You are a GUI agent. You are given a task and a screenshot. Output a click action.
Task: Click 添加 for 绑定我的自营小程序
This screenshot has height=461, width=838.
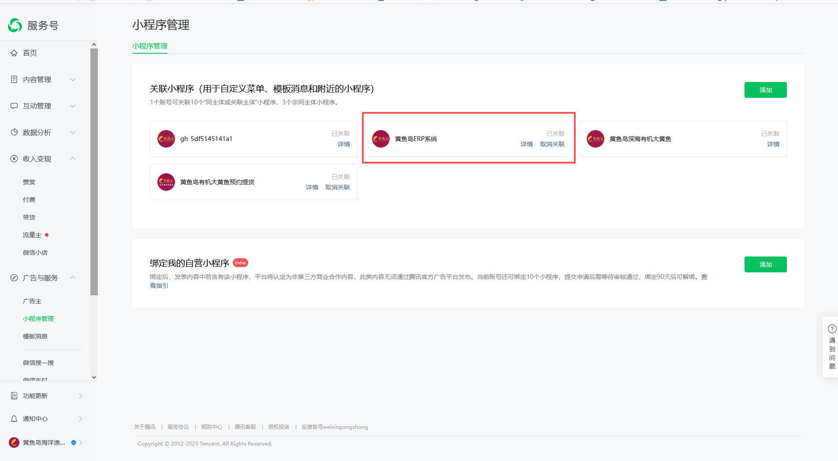click(766, 264)
